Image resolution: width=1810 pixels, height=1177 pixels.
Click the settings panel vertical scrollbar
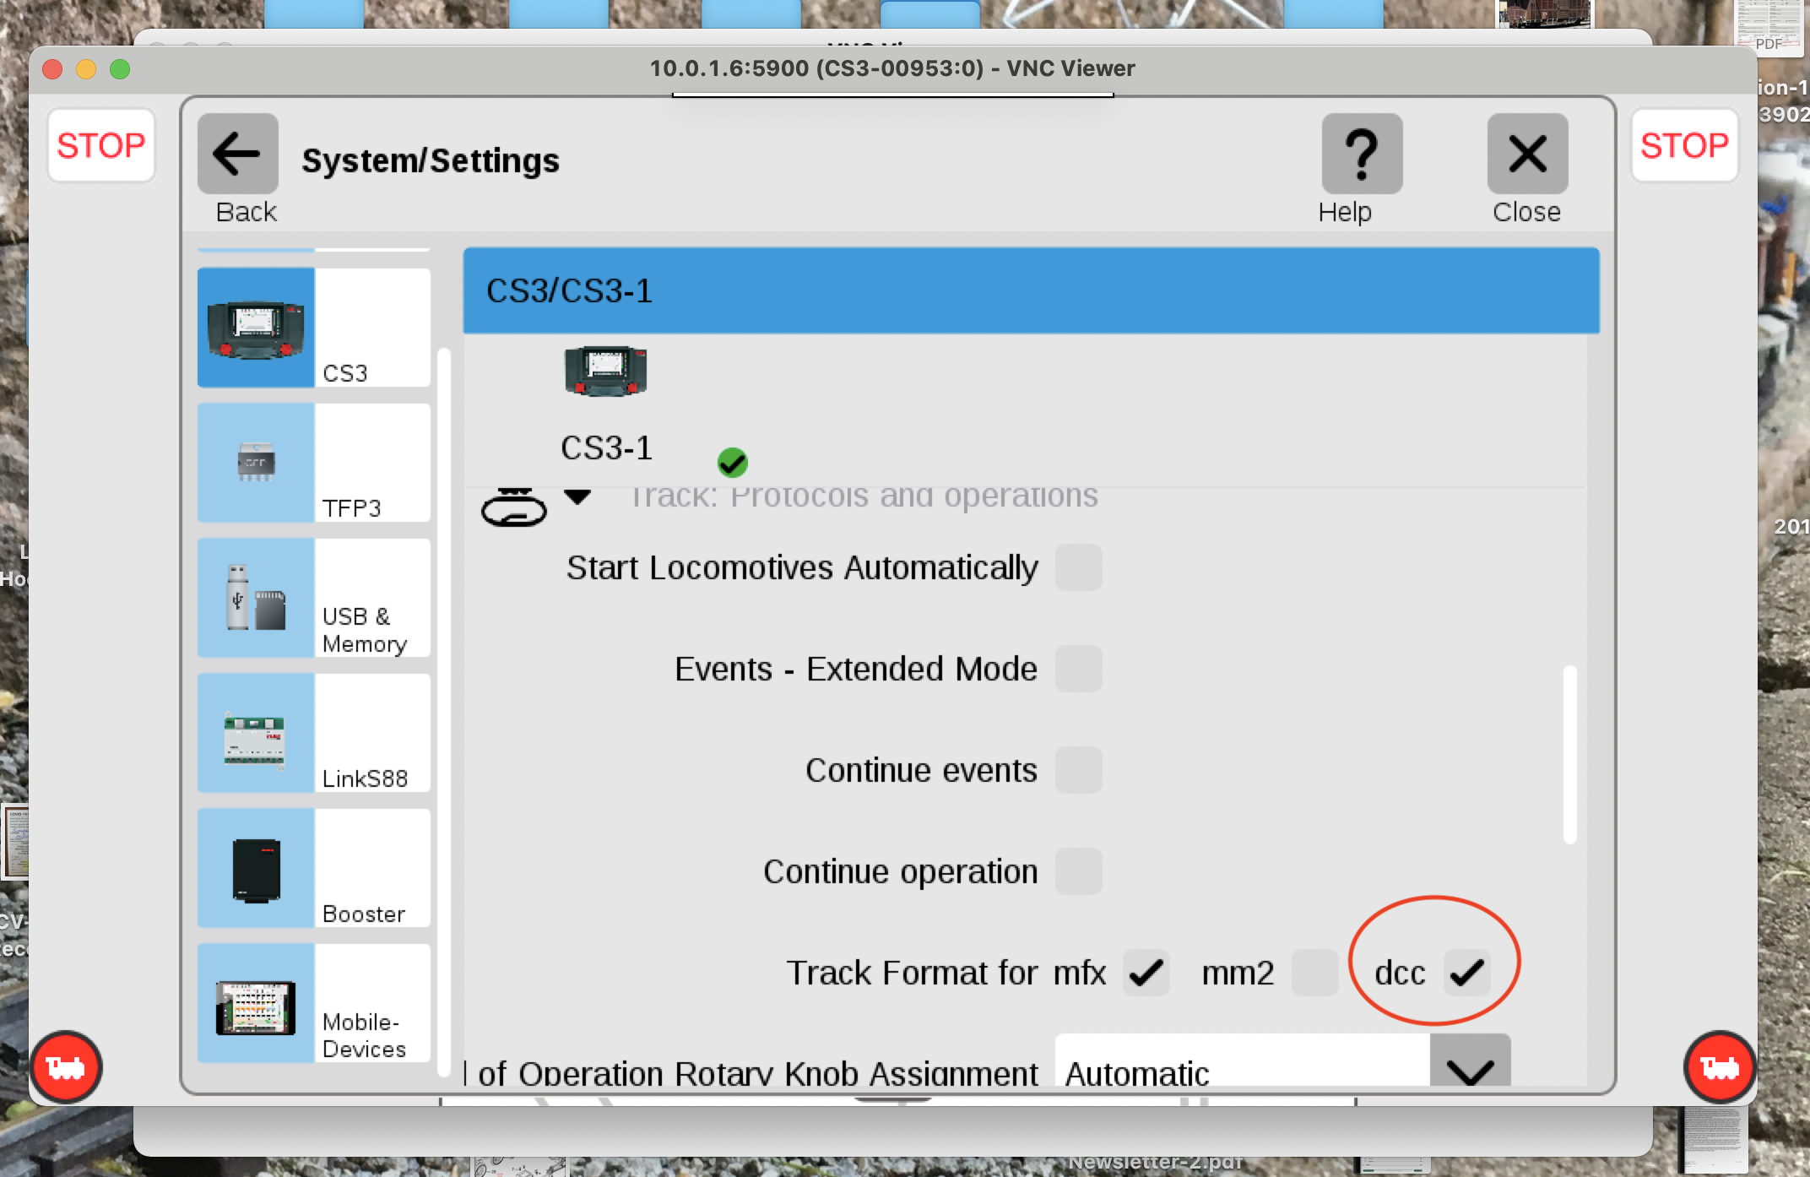1569,754
